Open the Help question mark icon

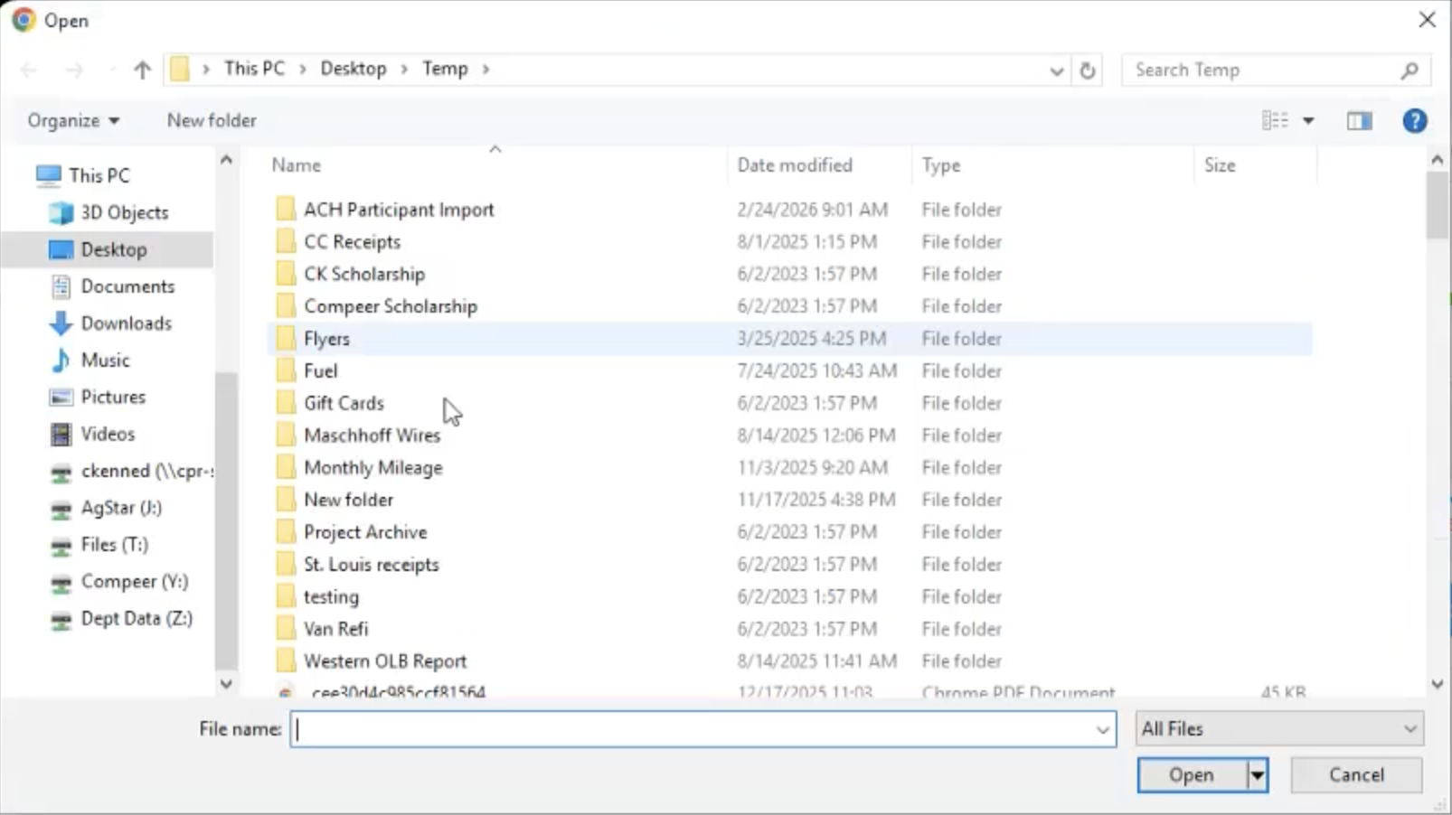coord(1414,121)
